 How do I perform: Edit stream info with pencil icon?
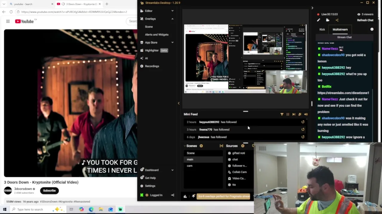point(318,20)
